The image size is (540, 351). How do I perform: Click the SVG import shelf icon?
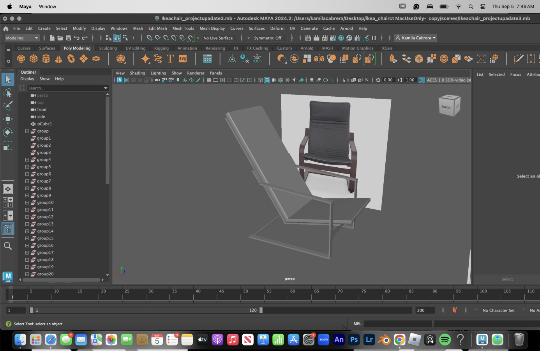click(x=183, y=59)
